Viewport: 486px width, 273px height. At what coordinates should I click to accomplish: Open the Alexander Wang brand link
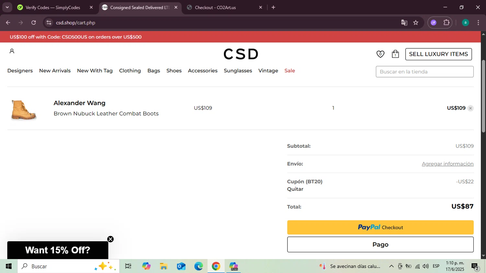click(x=79, y=103)
